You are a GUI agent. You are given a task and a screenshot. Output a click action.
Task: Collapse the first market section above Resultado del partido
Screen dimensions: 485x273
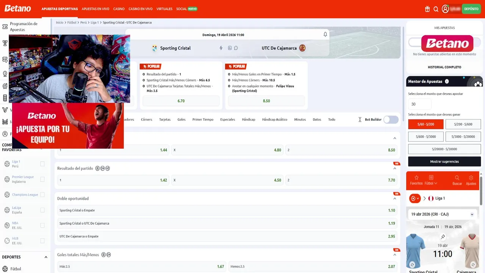(394, 138)
